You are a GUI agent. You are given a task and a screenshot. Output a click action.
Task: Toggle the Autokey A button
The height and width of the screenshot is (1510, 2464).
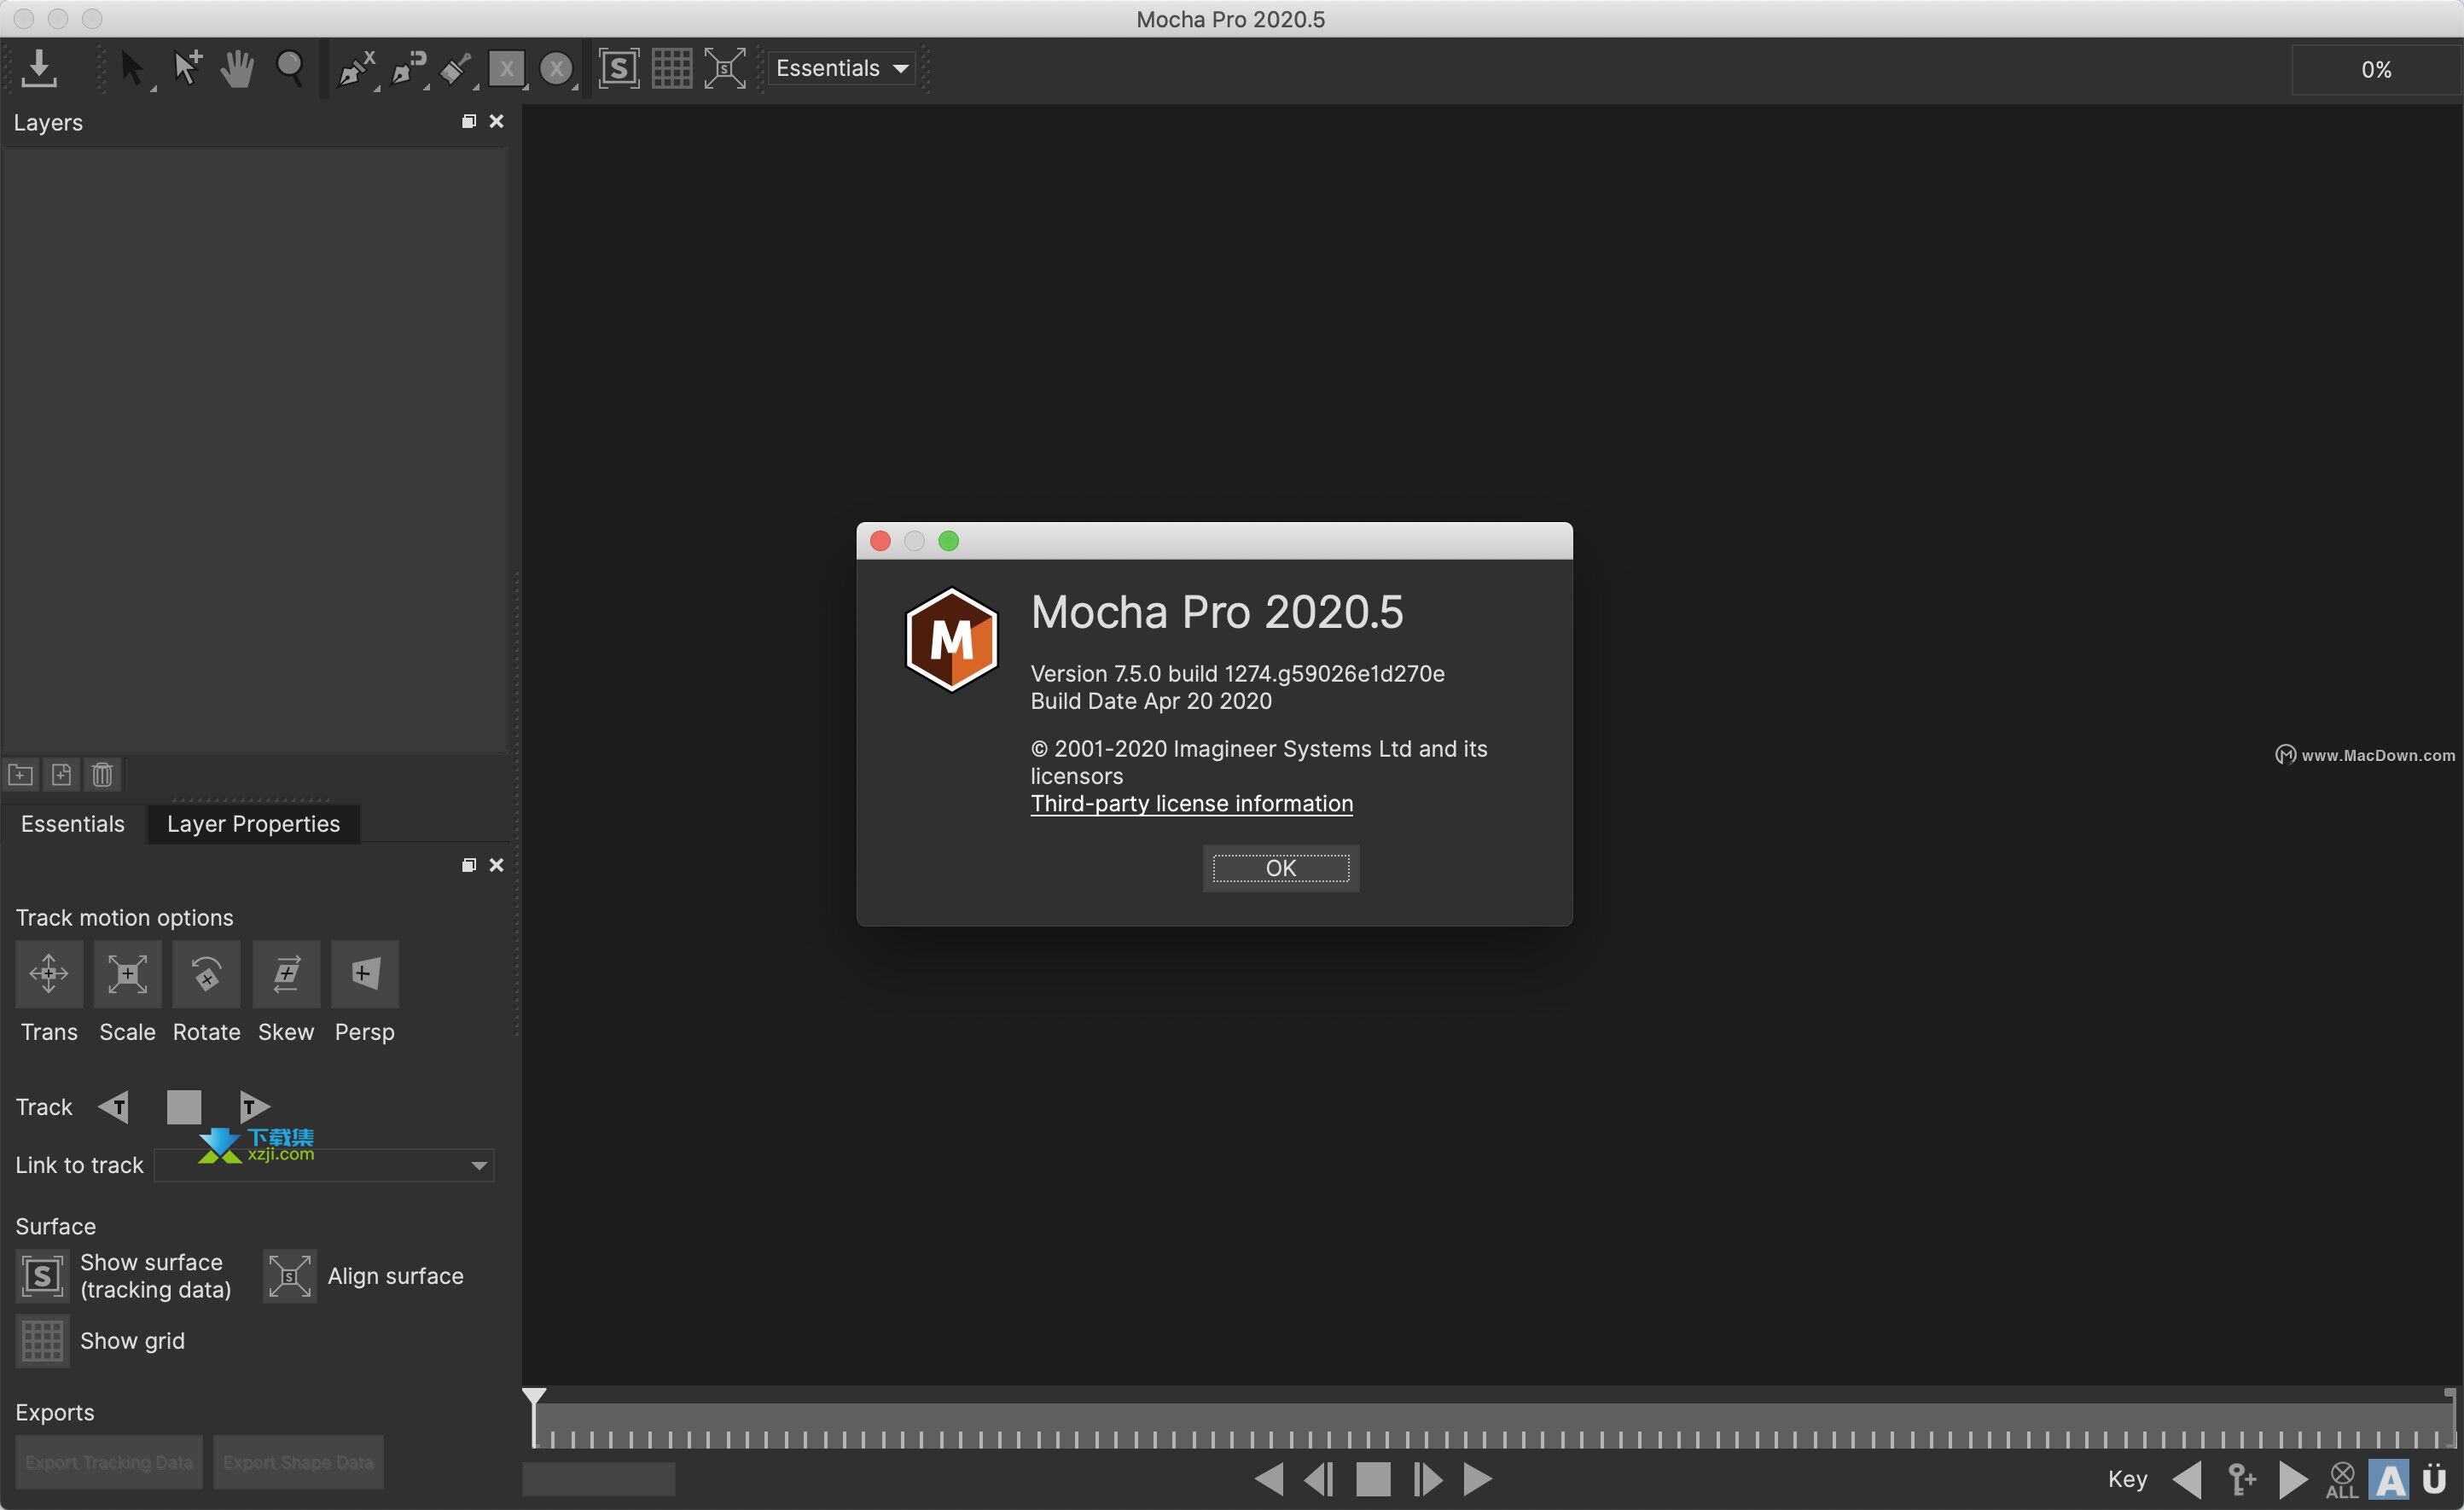click(2390, 1480)
